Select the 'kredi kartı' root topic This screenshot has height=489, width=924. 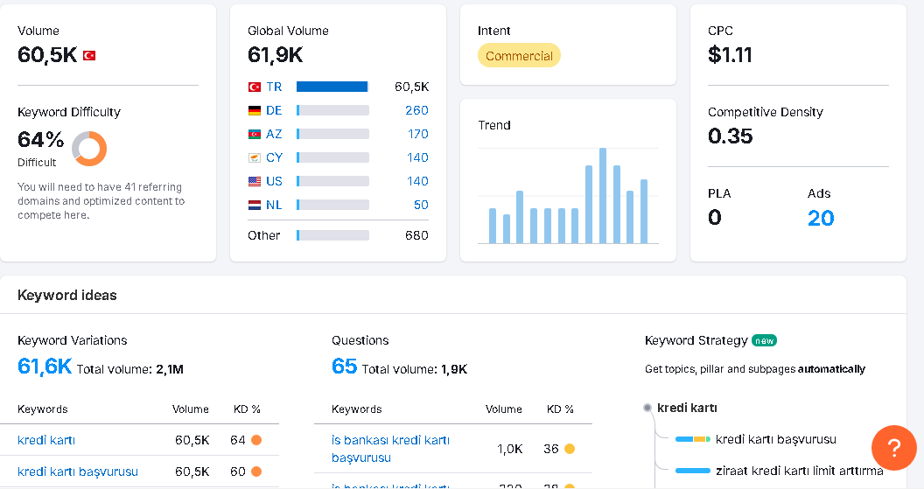(x=687, y=408)
